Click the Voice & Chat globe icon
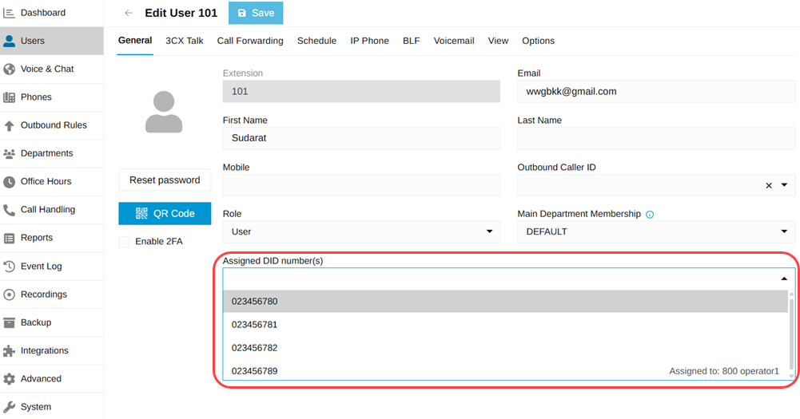The image size is (800, 419). [x=9, y=69]
